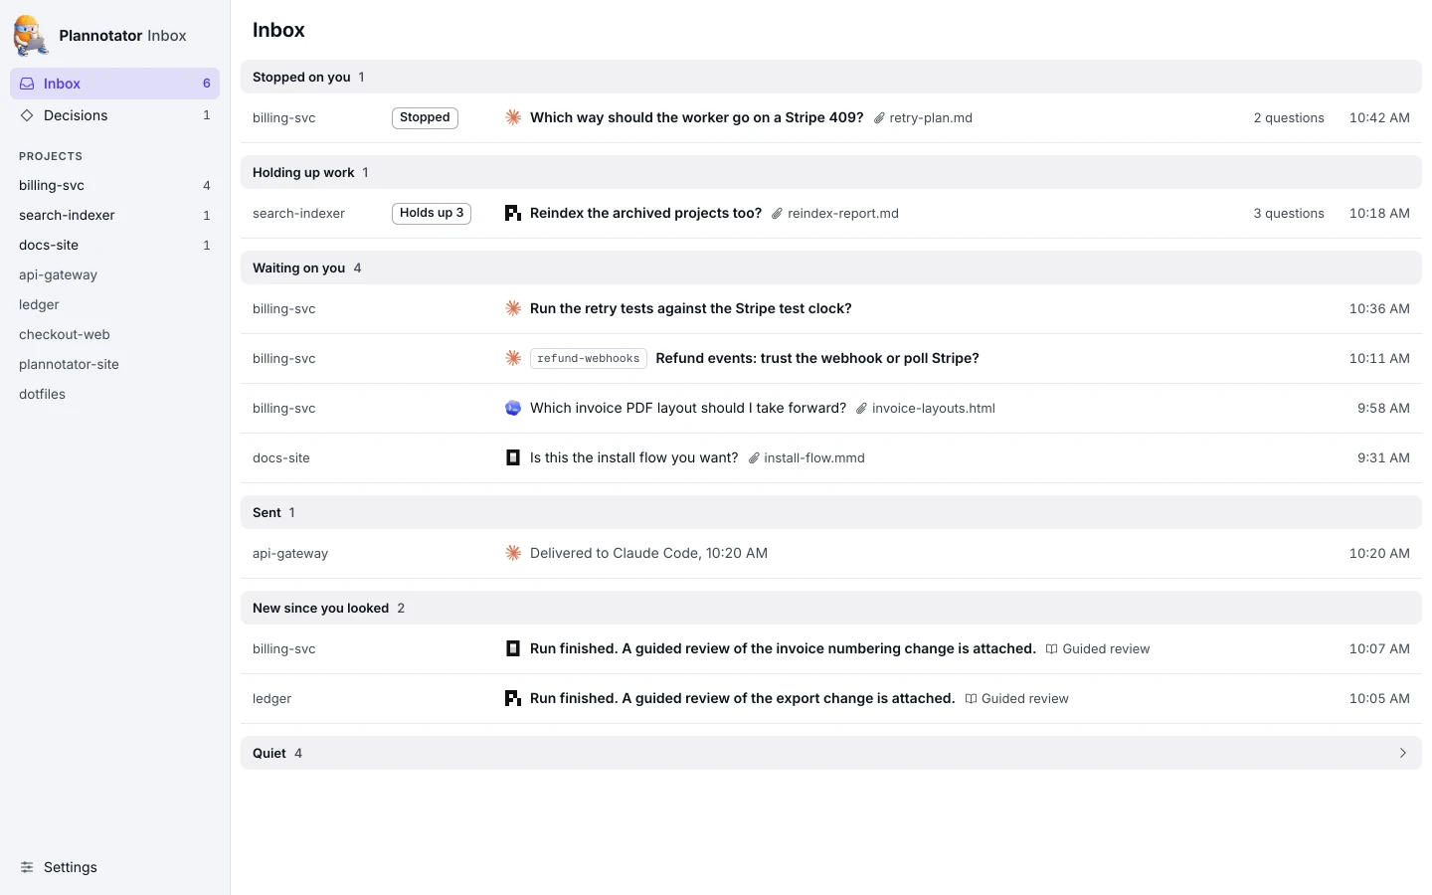Image resolution: width=1432 pixels, height=895 pixels.
Task: Open Settings in the sidebar
Action: pyautogui.click(x=114, y=867)
